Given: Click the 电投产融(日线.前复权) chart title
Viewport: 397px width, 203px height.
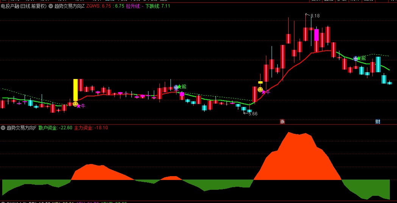Looking at the screenshot, I should tap(24, 6).
